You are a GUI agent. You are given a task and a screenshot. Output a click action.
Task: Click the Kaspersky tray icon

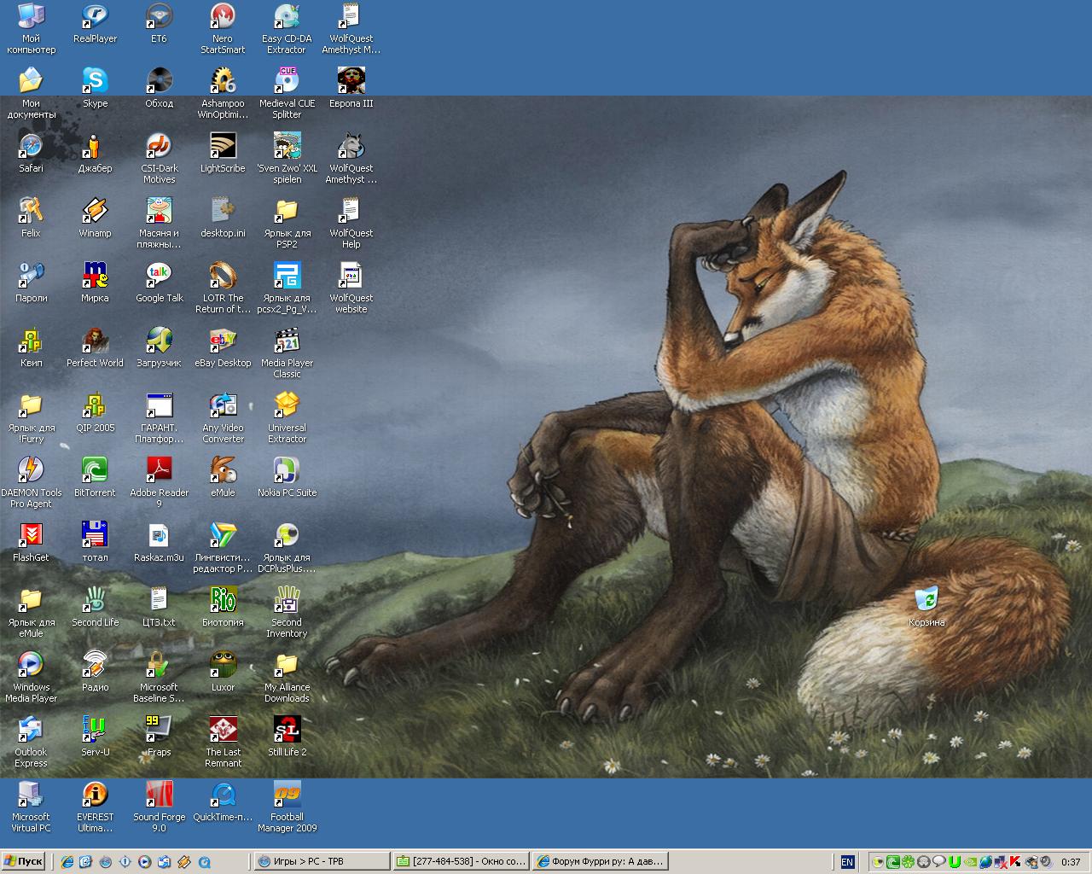click(x=1016, y=862)
